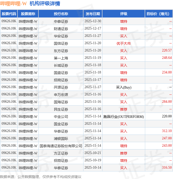
Task: Click the 中金公司 cell
Action: click(x=61, y=117)
